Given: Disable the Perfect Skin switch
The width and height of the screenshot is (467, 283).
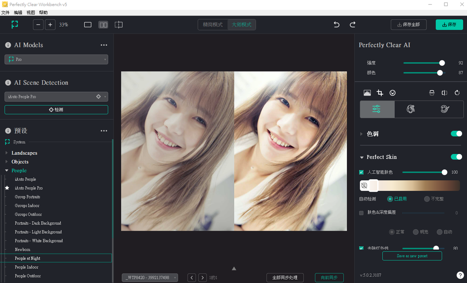Looking at the screenshot, I should pos(456,157).
